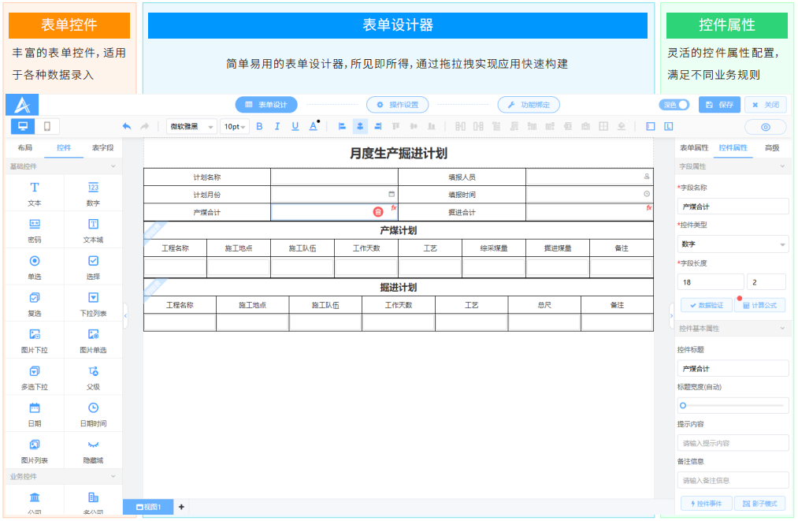Open the 高级 properties tab
The image size is (798, 521).
772,147
